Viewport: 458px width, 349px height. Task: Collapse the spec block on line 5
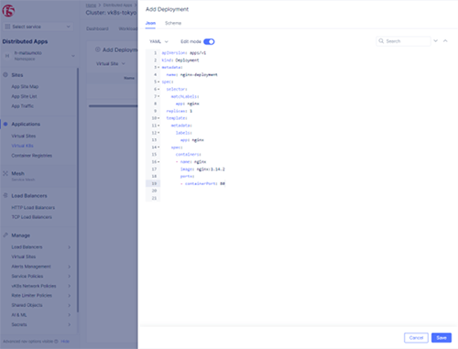click(158, 82)
